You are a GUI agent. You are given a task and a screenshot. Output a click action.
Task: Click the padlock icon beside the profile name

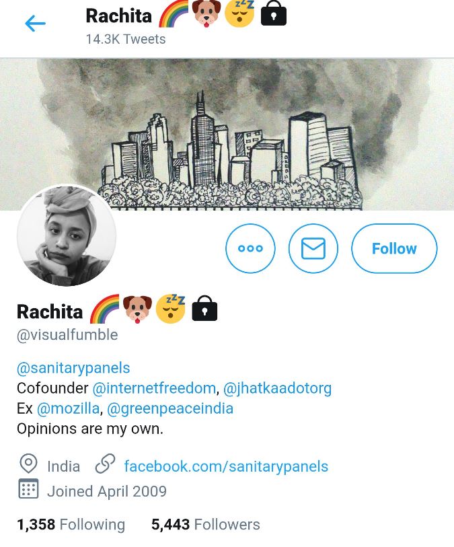(204, 309)
